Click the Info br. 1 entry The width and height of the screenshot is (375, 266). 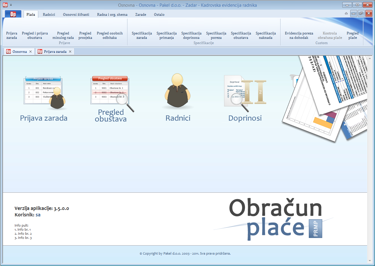pos(23,230)
